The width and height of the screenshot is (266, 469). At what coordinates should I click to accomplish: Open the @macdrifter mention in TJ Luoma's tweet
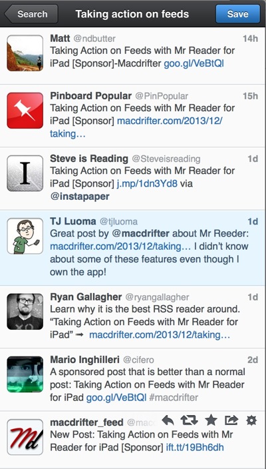(141, 233)
